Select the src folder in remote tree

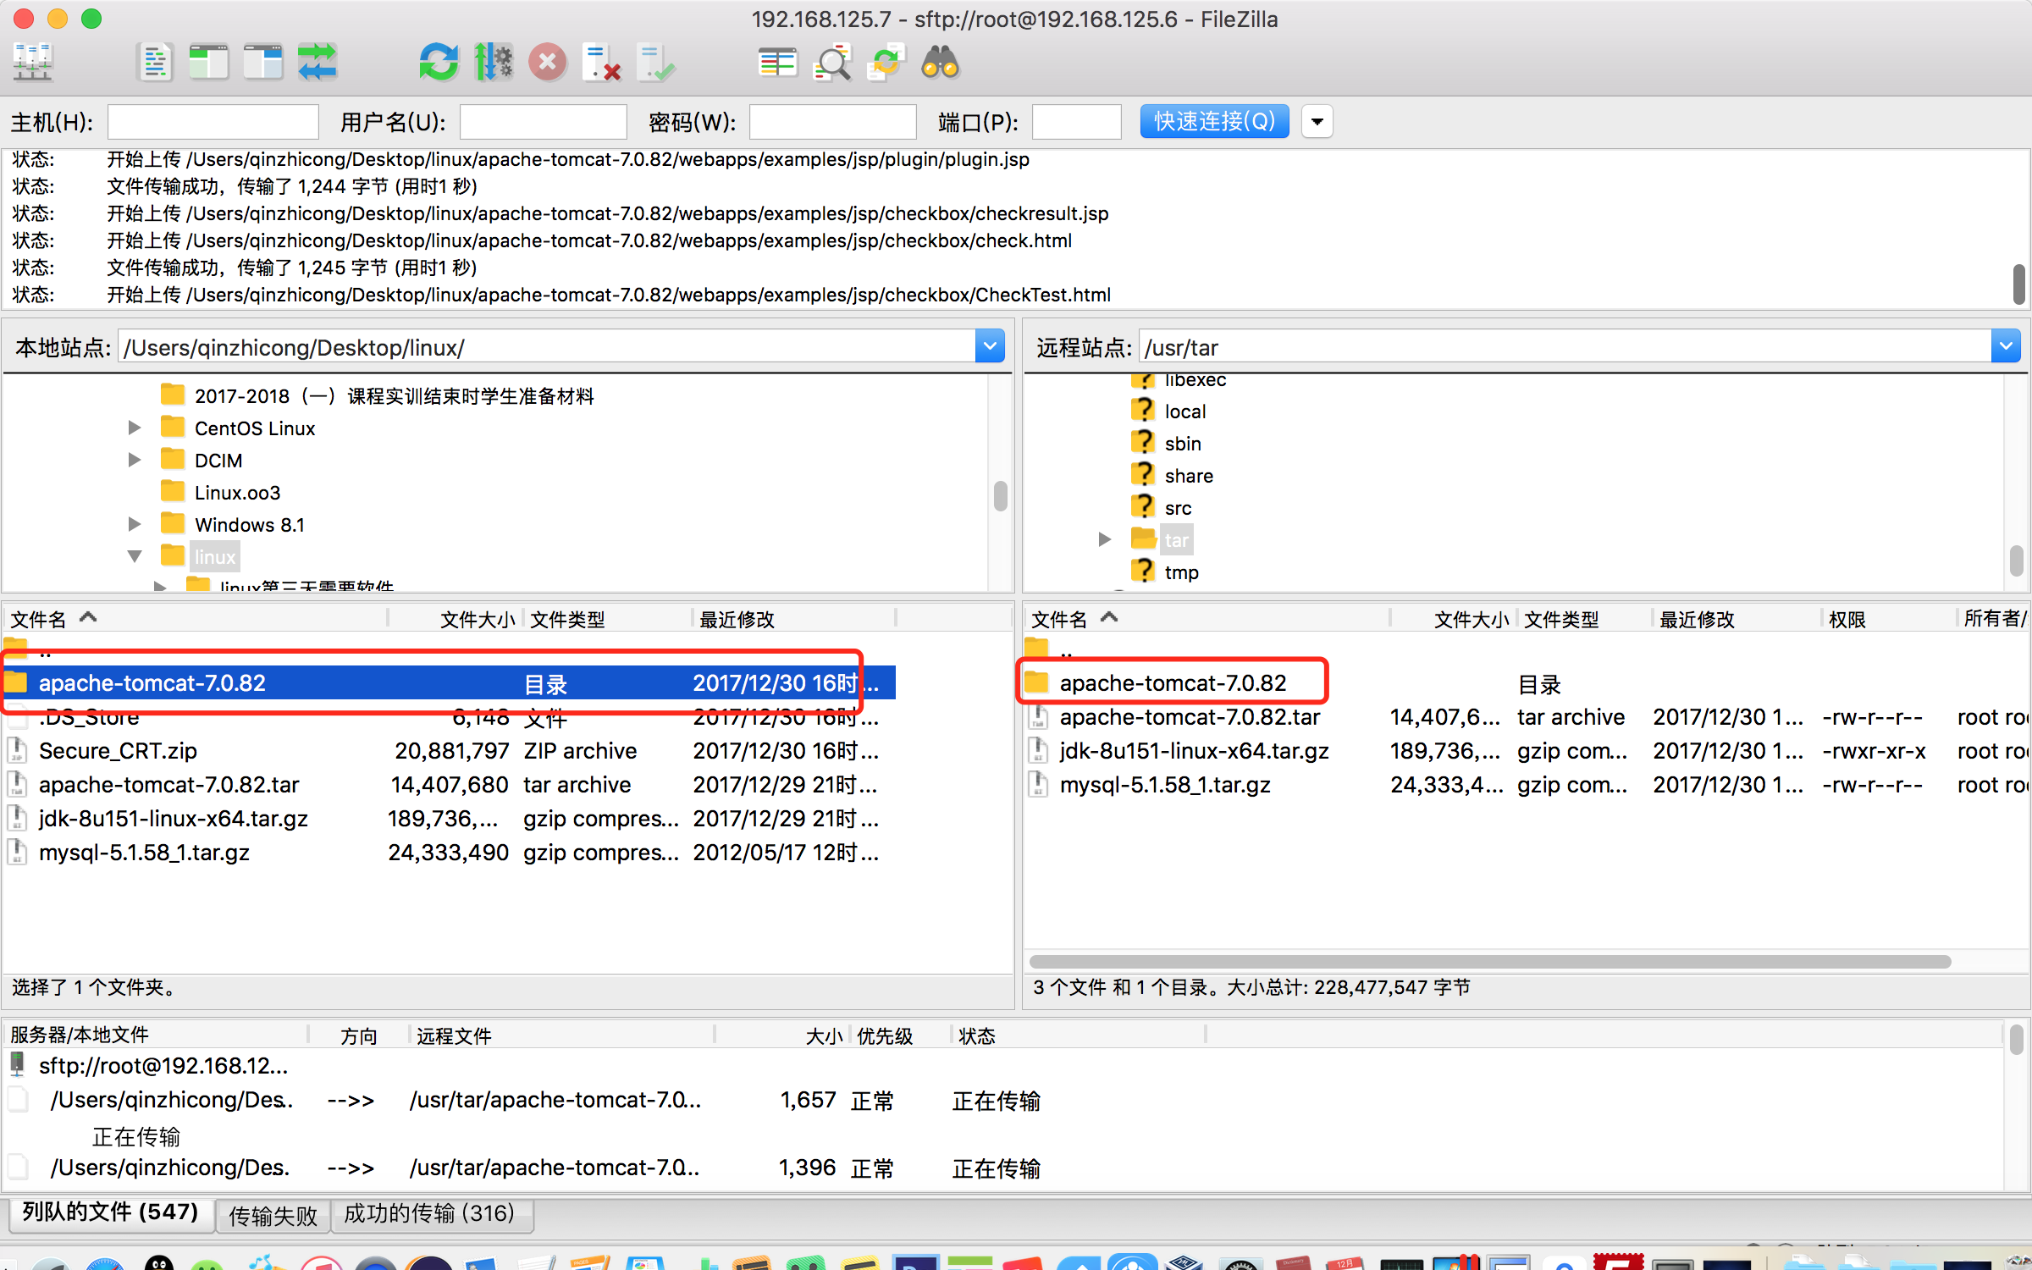point(1178,508)
